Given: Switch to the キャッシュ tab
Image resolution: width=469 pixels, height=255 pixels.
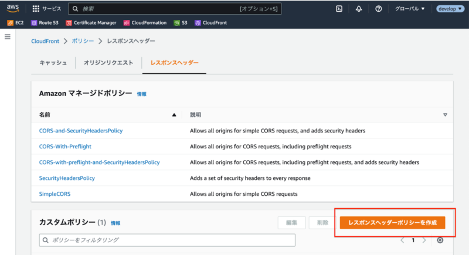Looking at the screenshot, I should (53, 63).
